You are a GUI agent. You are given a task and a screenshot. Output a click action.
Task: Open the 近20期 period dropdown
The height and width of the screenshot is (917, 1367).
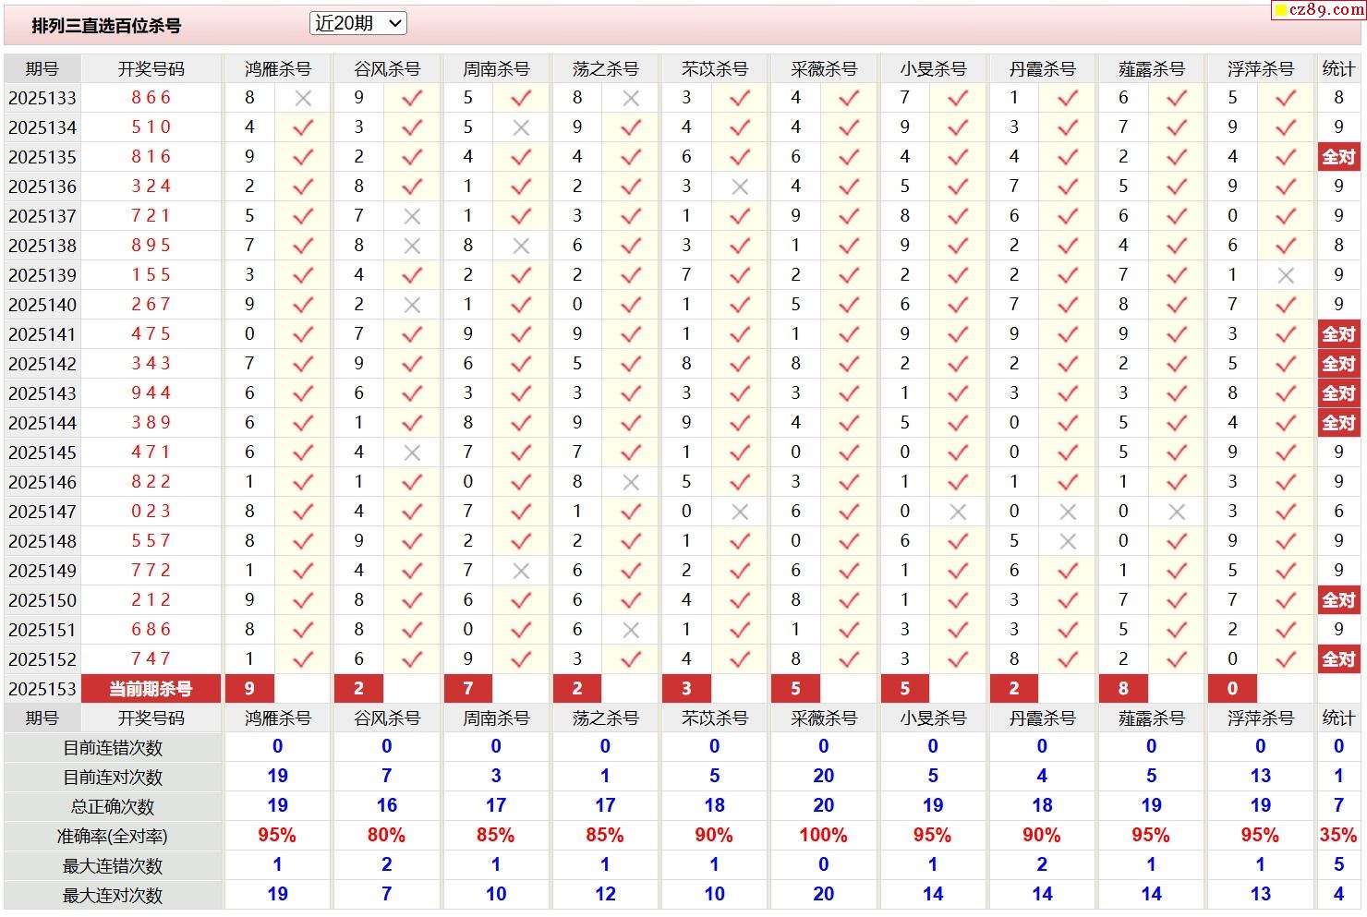pos(358,24)
